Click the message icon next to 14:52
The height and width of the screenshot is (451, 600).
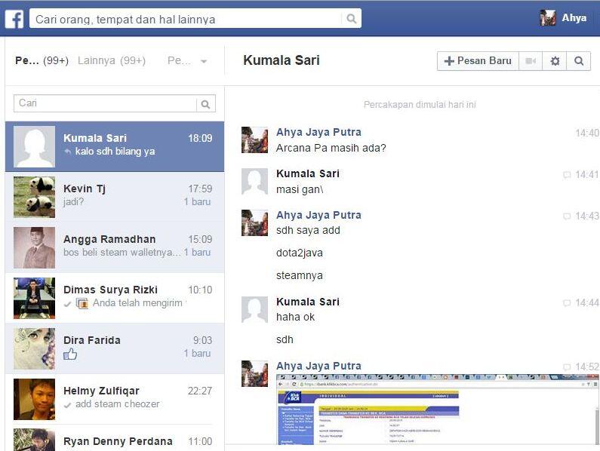point(567,367)
